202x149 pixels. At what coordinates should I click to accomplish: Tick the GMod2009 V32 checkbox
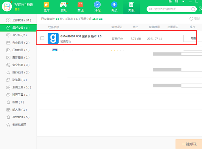click(42, 38)
